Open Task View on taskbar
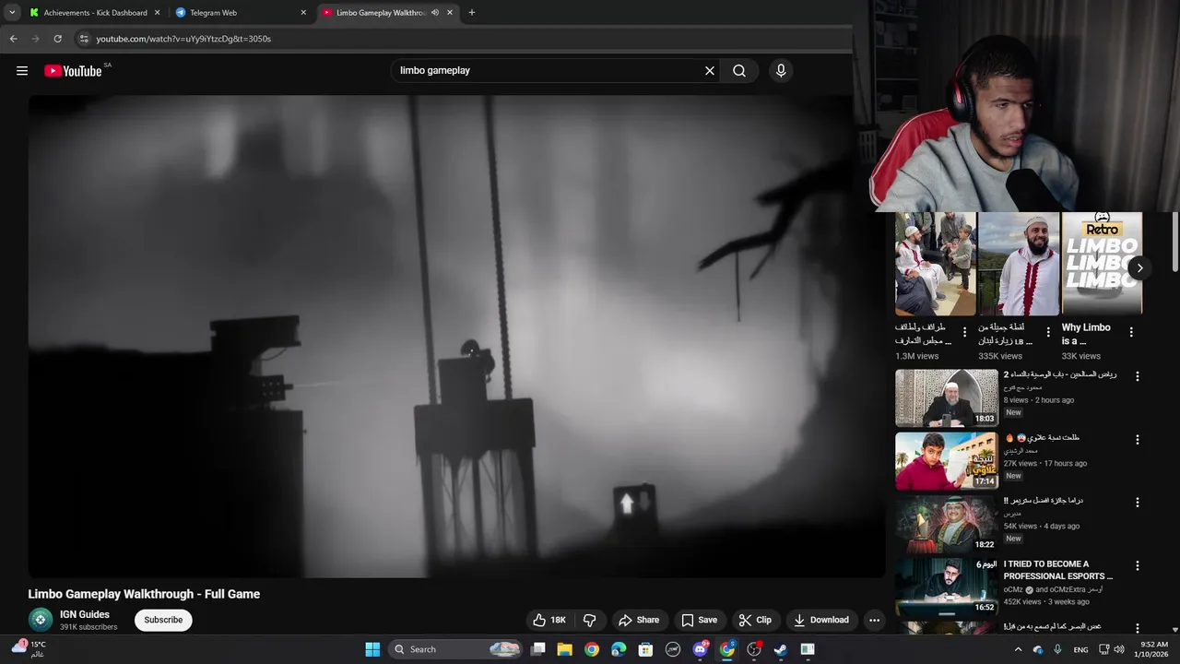 538,649
